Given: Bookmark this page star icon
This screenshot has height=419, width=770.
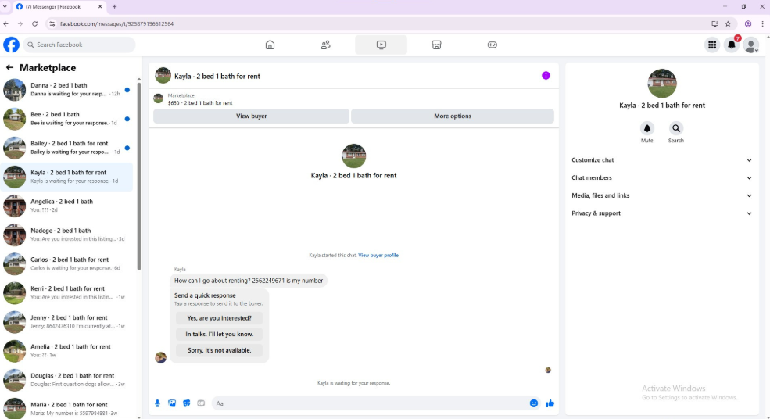Looking at the screenshot, I should [x=728, y=23].
